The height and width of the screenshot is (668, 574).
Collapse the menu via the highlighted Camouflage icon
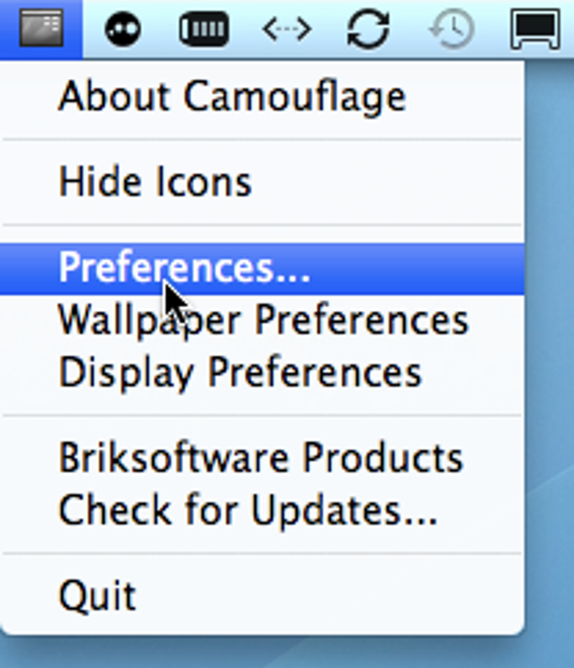pyautogui.click(x=40, y=29)
